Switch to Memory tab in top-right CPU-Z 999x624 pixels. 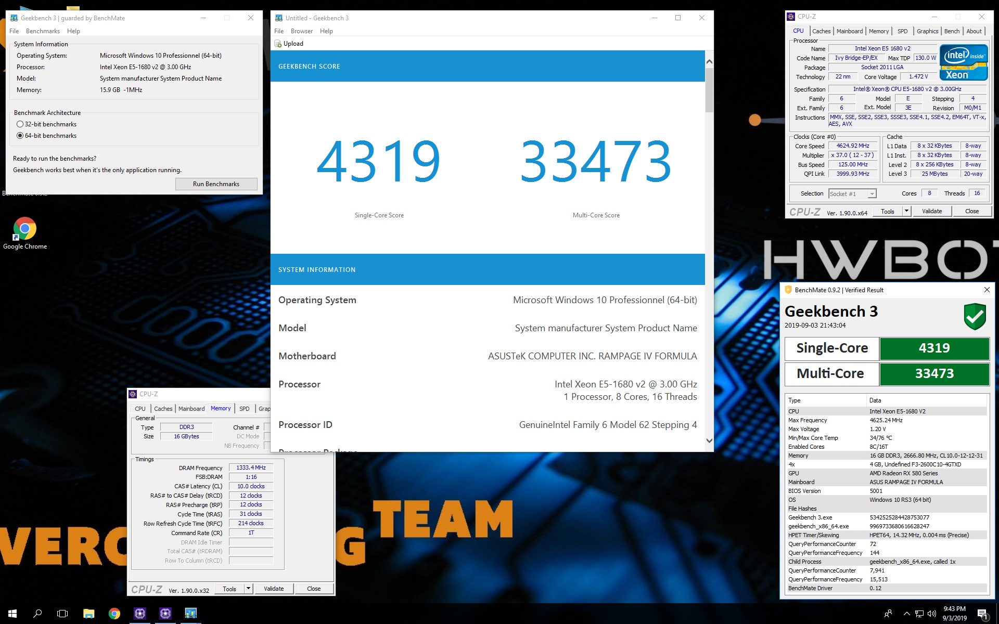coord(879,31)
